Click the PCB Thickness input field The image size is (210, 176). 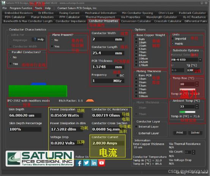[108, 67]
